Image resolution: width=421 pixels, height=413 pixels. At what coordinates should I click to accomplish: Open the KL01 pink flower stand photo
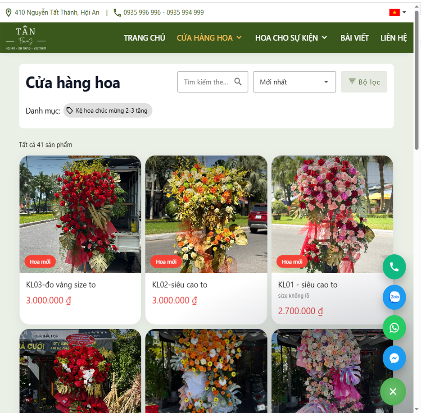(332, 214)
